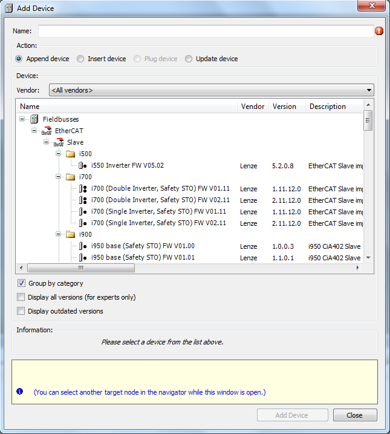Collapse the i700 folder node
Viewport: 390px width, 434px height.
pyautogui.click(x=59, y=177)
